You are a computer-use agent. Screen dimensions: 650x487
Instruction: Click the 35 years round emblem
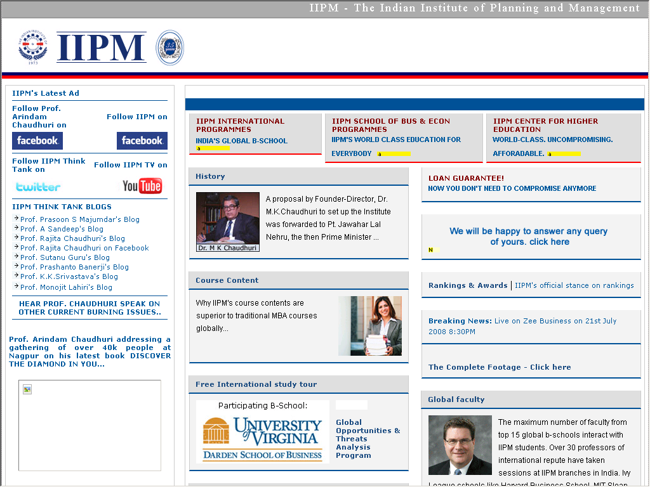[169, 48]
